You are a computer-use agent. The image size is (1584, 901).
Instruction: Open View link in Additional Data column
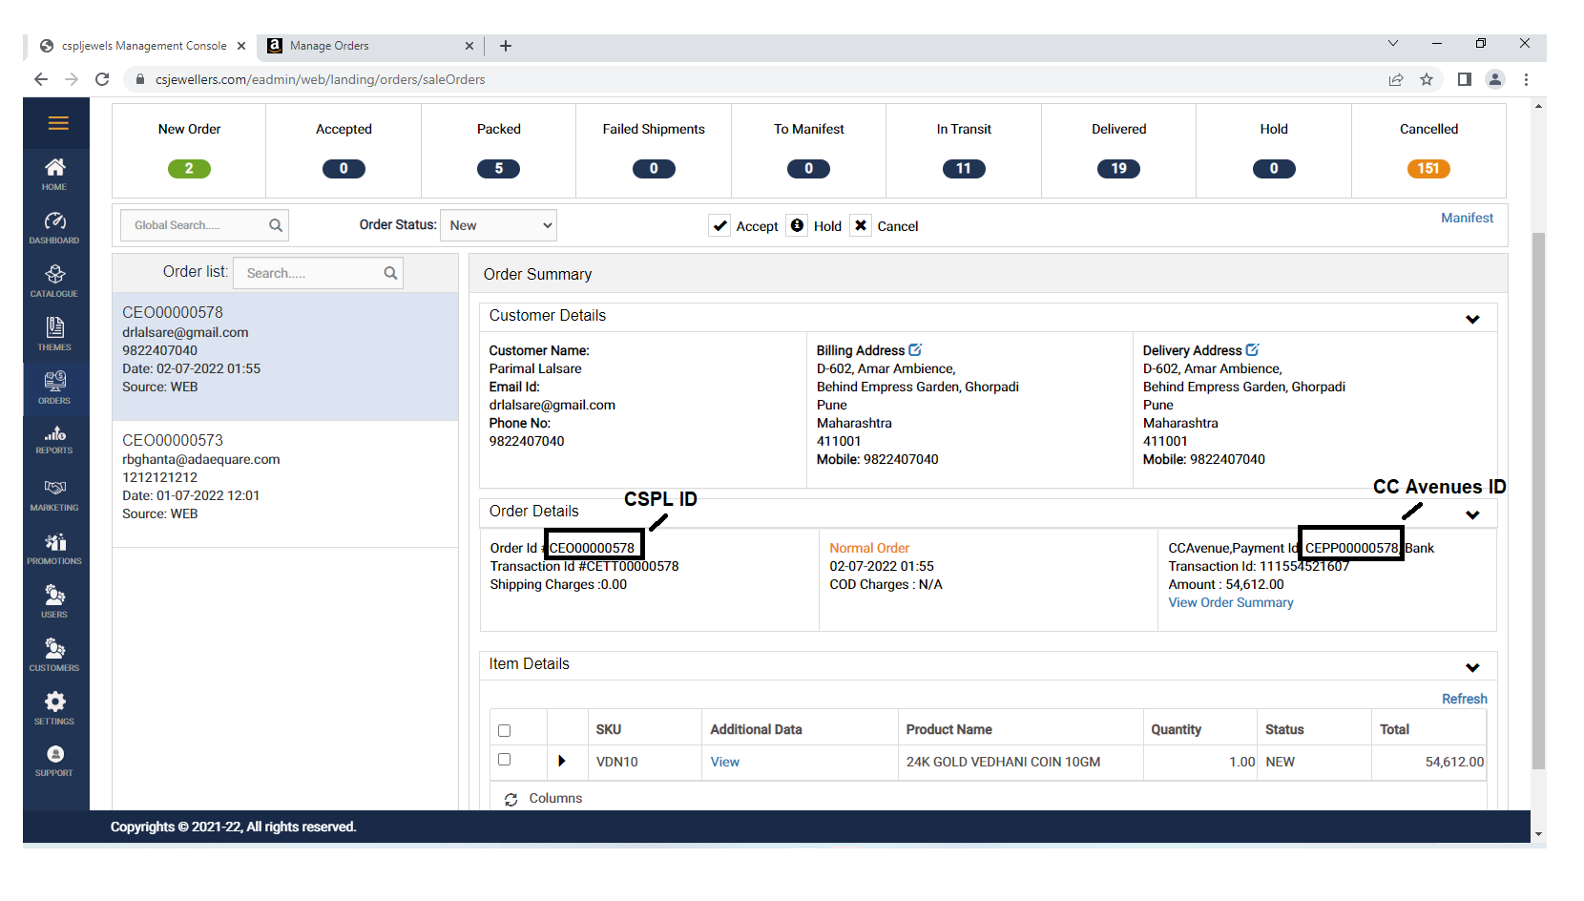tap(724, 762)
